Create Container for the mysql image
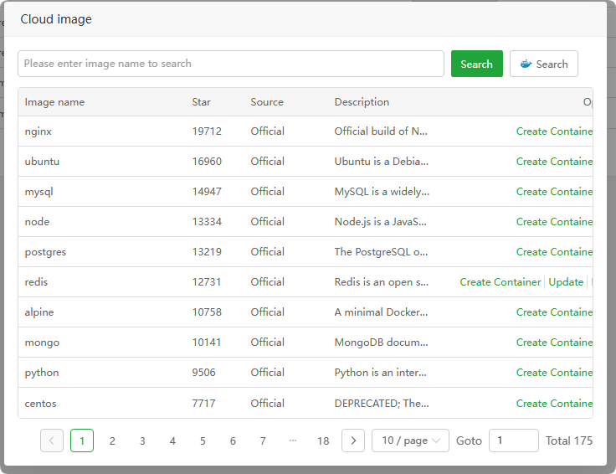616x474 pixels. click(x=554, y=192)
